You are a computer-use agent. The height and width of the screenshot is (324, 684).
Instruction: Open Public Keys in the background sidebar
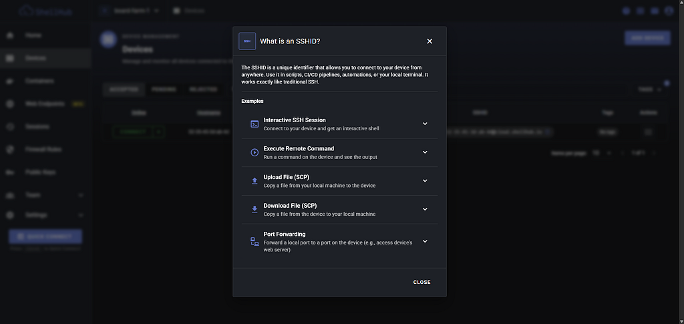pos(45,172)
